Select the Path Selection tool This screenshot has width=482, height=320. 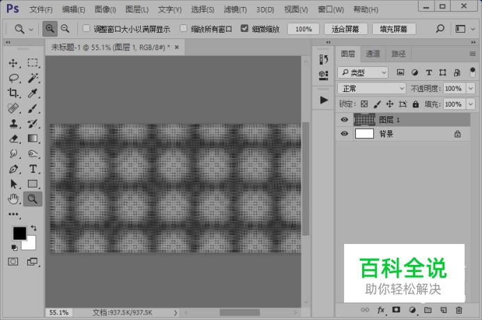(x=13, y=183)
